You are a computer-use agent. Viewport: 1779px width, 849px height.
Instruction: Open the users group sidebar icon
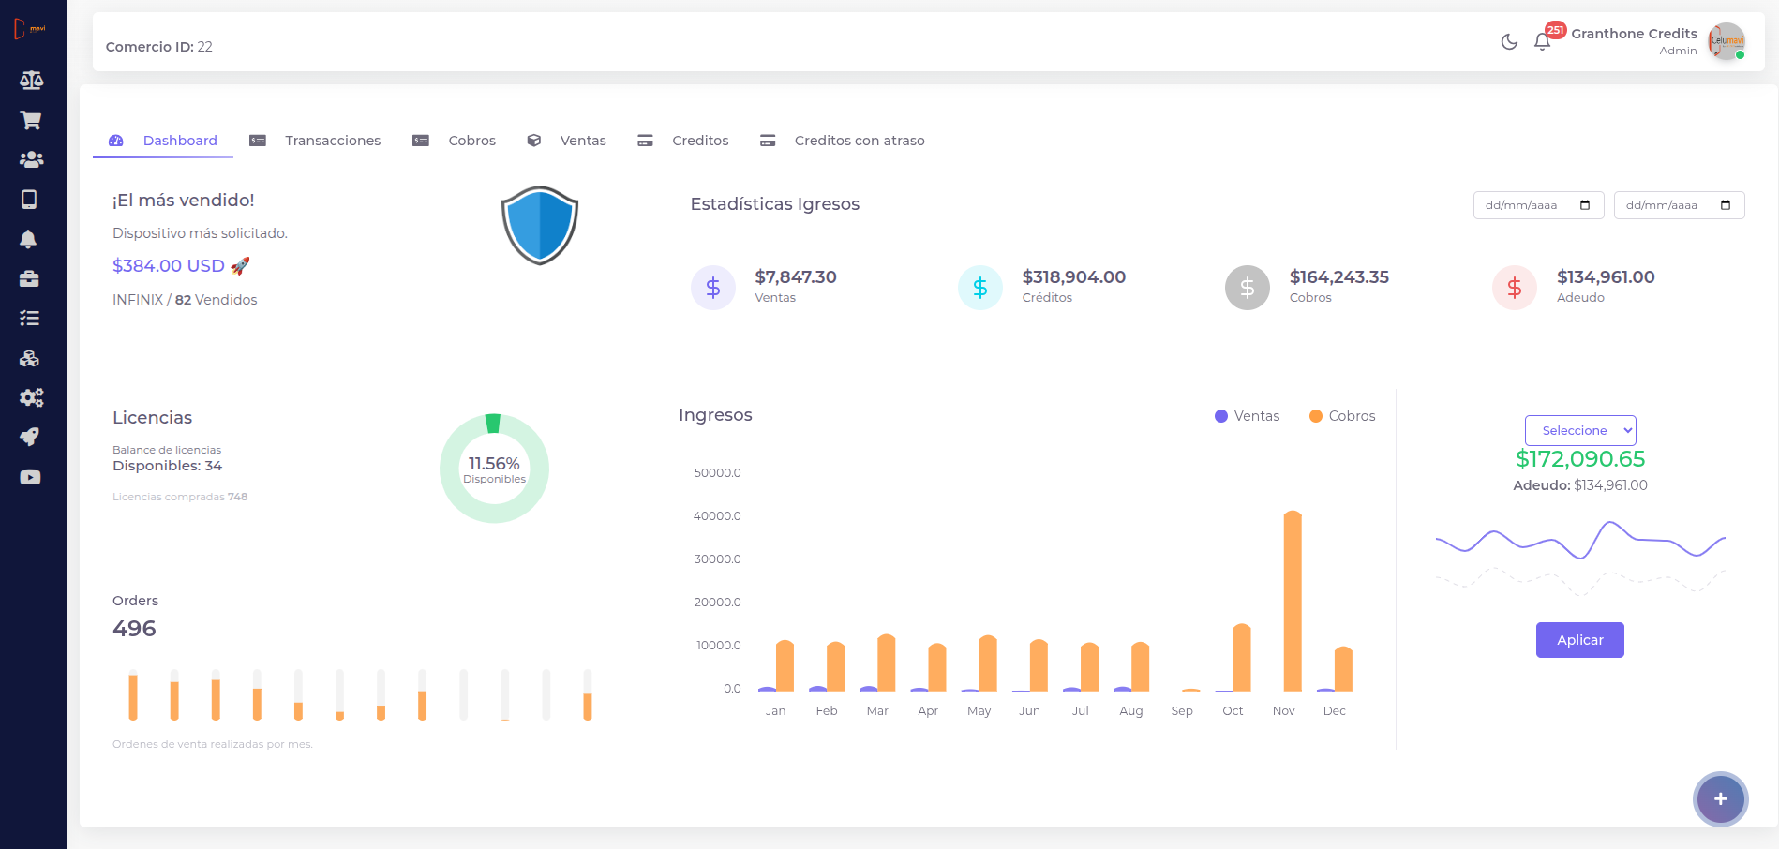pos(31,160)
